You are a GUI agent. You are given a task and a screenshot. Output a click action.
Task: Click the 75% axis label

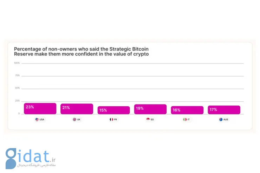pyautogui.click(x=18, y=75)
